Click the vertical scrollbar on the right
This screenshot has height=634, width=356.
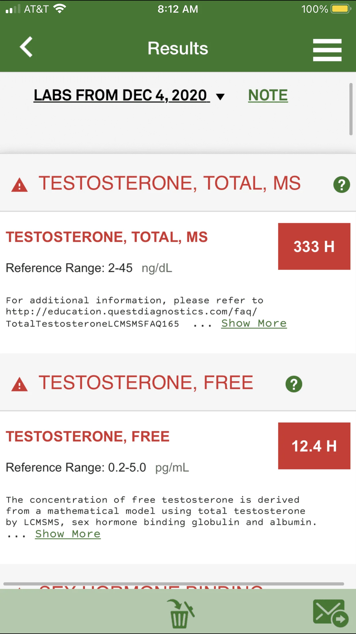coord(351,109)
